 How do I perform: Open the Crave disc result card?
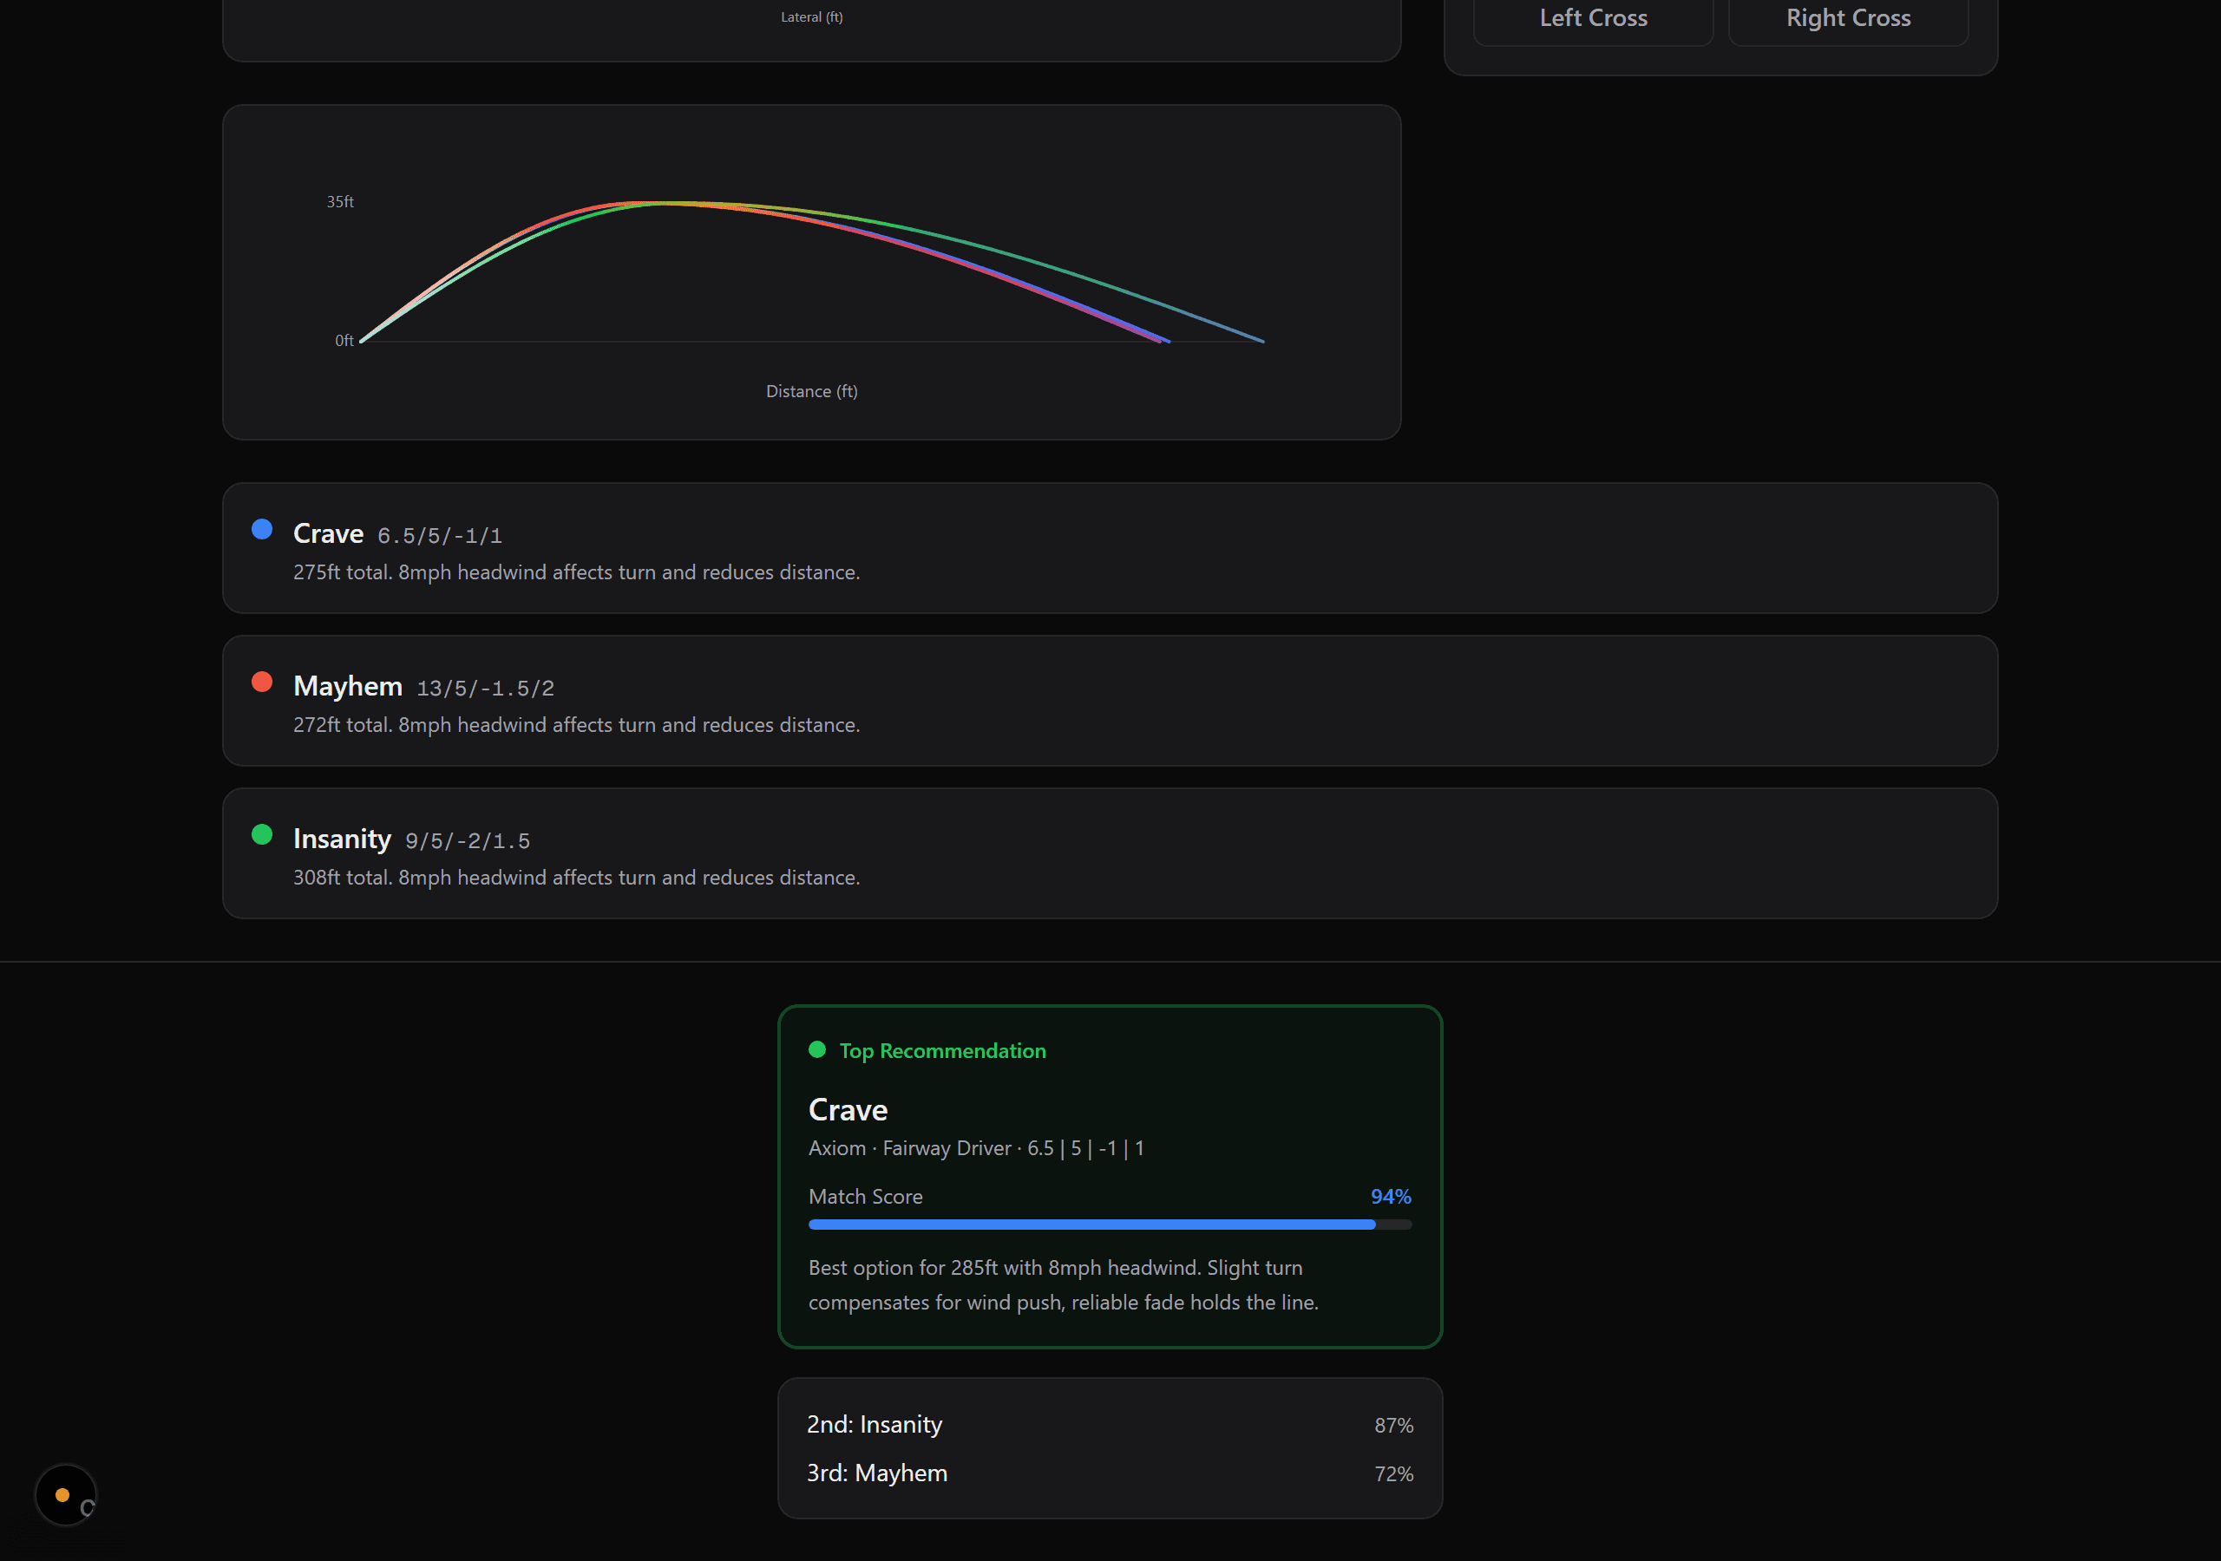(1109, 548)
